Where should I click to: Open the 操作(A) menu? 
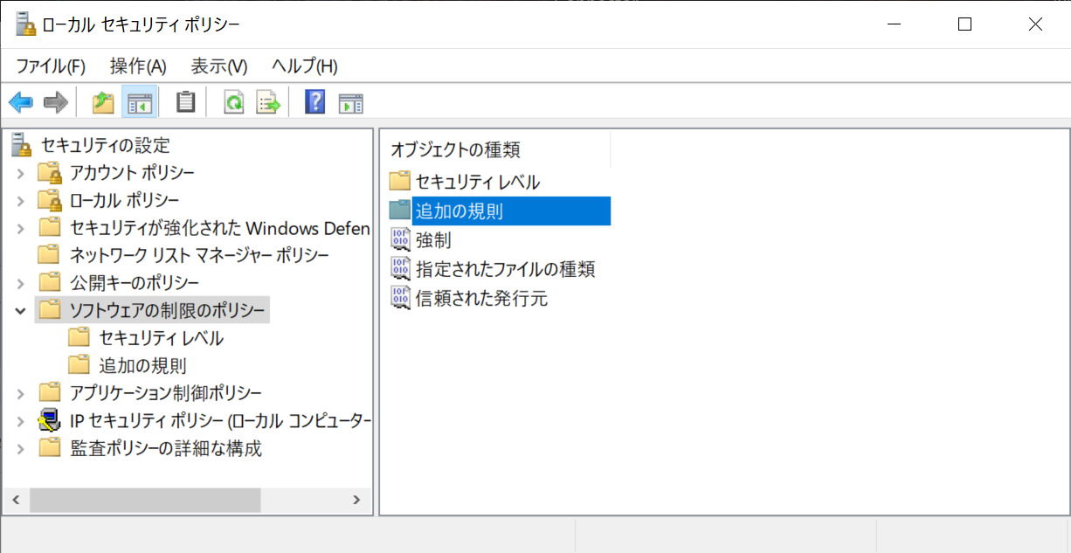(x=138, y=66)
